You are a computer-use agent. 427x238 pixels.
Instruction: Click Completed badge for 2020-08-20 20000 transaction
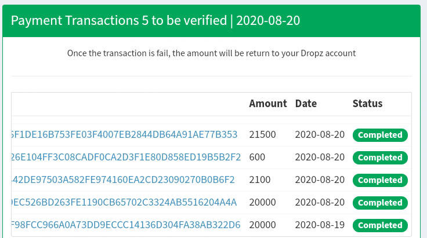tap(380, 203)
